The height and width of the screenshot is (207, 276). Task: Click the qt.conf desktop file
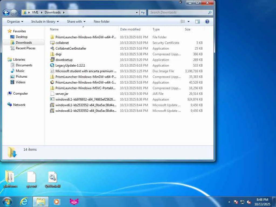[32, 180]
